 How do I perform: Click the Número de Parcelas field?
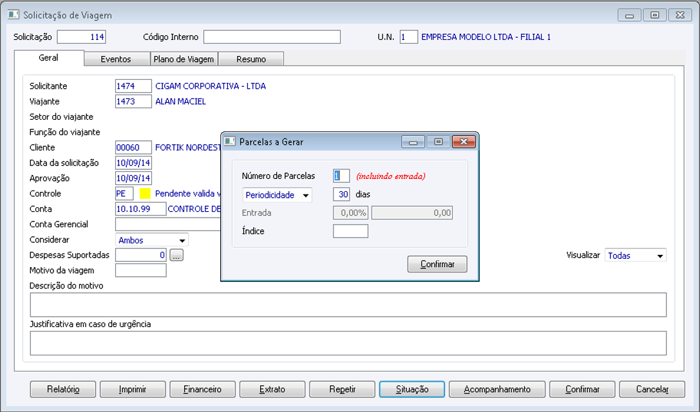pos(341,176)
